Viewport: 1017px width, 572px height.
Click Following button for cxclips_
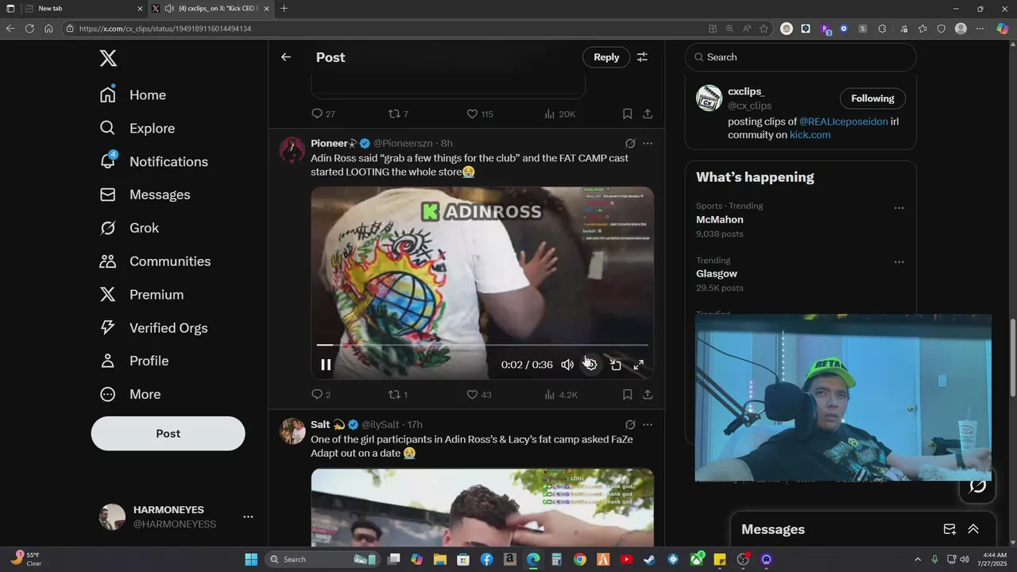872,99
